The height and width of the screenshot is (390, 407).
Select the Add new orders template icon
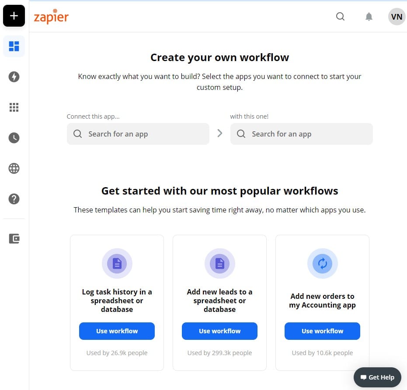click(x=323, y=263)
